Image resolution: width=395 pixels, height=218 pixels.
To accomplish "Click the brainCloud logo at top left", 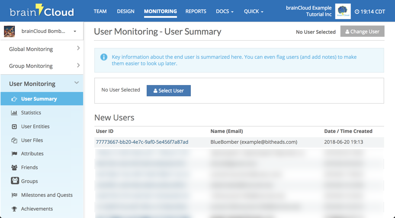I will 42,11.
